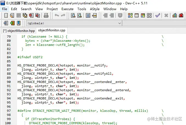Click the Find magnifier icon

click(73, 15)
